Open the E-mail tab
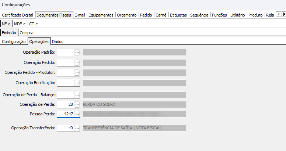Viewport: 286px width, 151px height. pyautogui.click(x=80, y=15)
